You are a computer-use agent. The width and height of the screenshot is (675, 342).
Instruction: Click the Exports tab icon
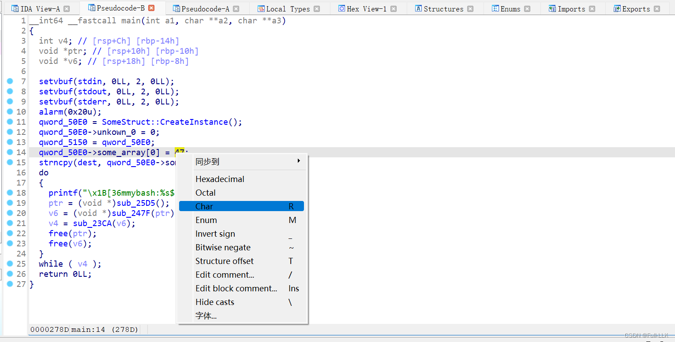pos(617,9)
